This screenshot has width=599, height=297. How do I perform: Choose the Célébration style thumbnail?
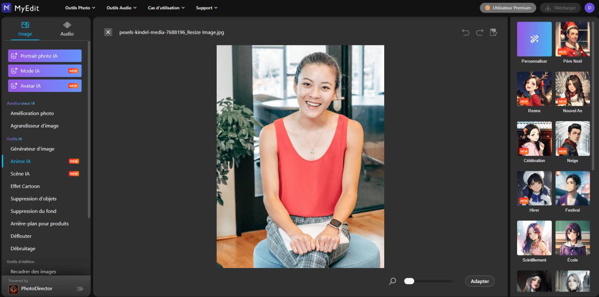pyautogui.click(x=534, y=139)
